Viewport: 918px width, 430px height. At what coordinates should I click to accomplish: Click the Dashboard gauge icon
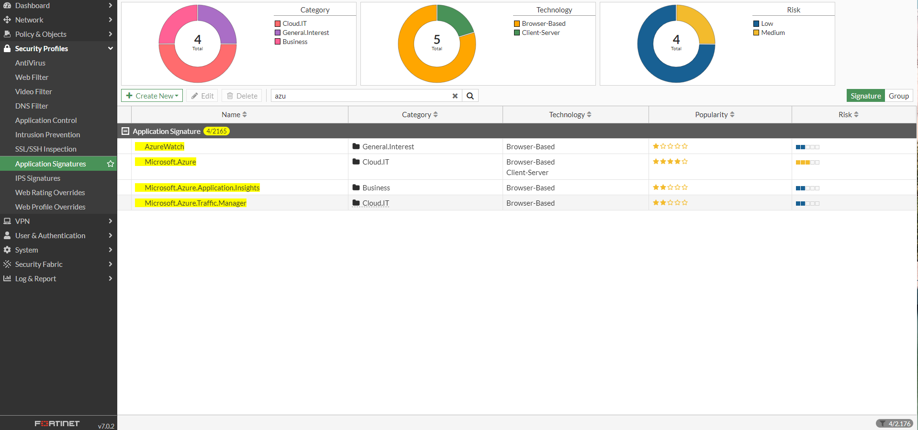7,6
